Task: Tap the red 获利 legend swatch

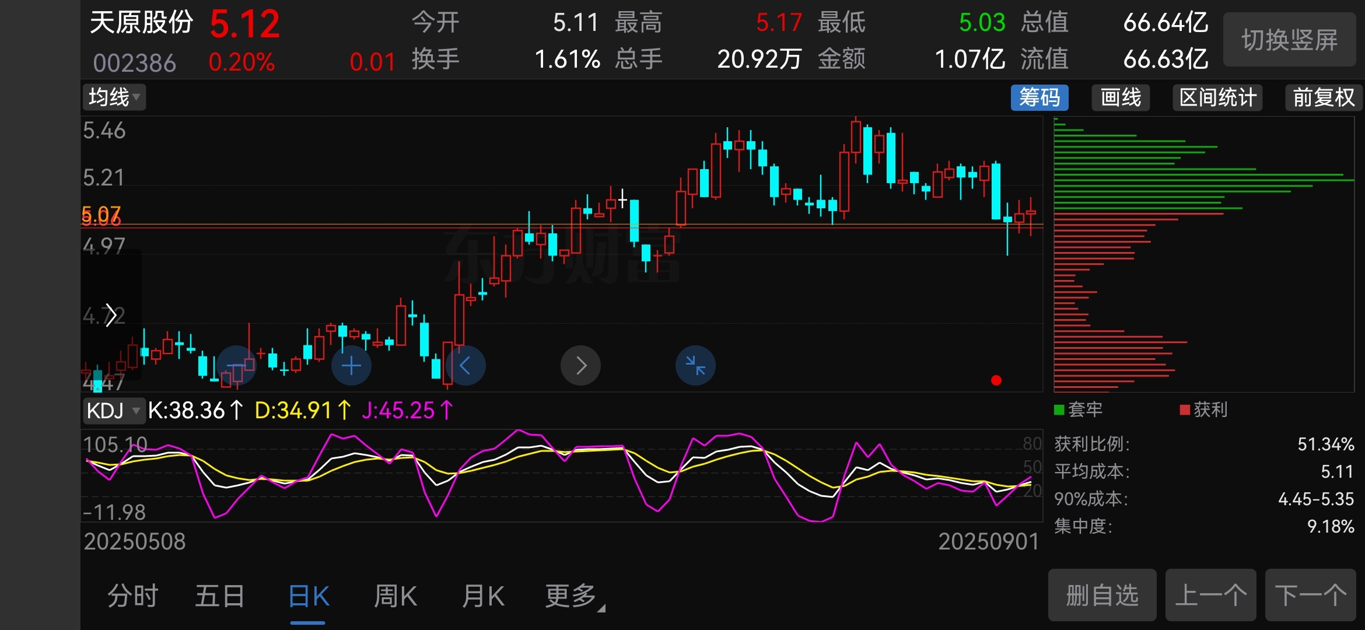Action: [1185, 409]
